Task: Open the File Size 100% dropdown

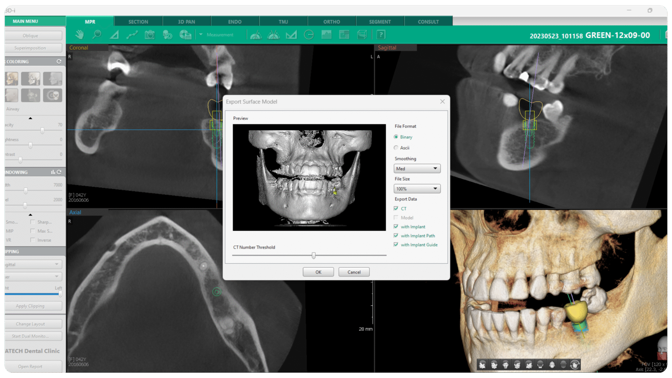Action: pos(417,189)
